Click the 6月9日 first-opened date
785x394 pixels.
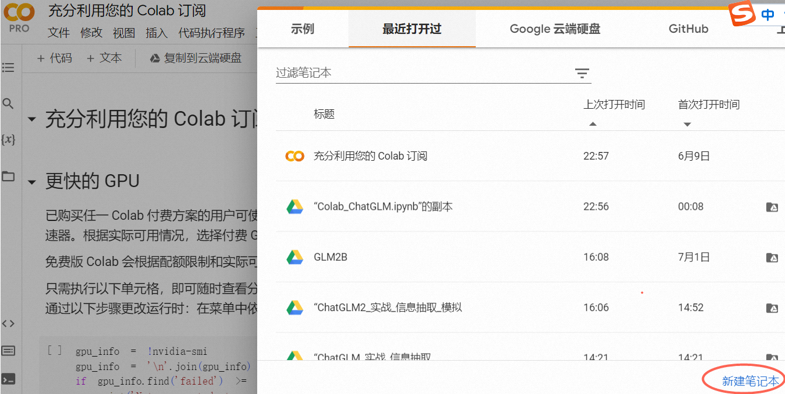(x=694, y=156)
